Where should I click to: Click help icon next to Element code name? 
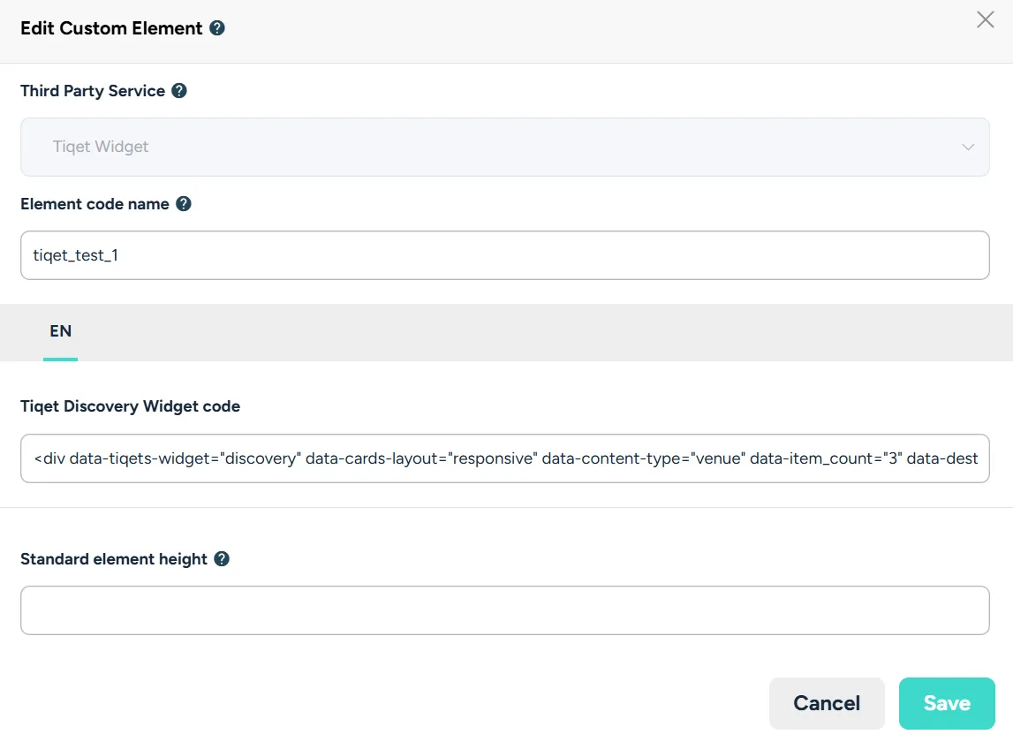pos(184,204)
